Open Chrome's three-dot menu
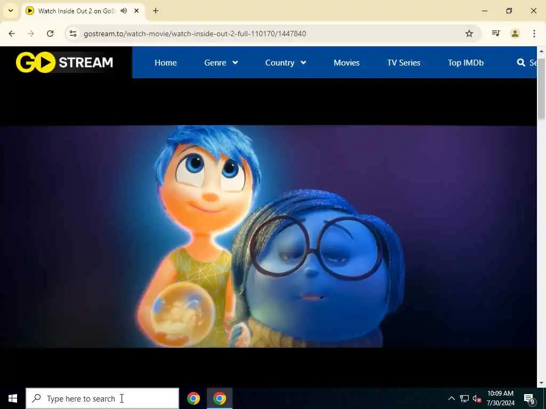Viewport: 546px width, 409px height. [x=534, y=34]
